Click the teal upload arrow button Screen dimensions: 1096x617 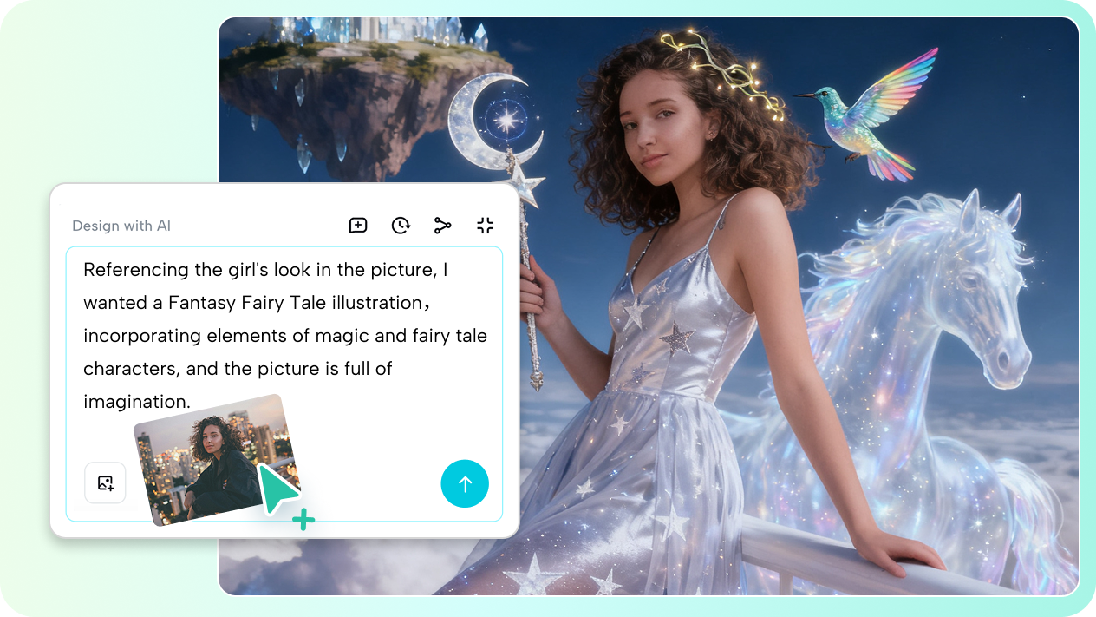coord(465,483)
